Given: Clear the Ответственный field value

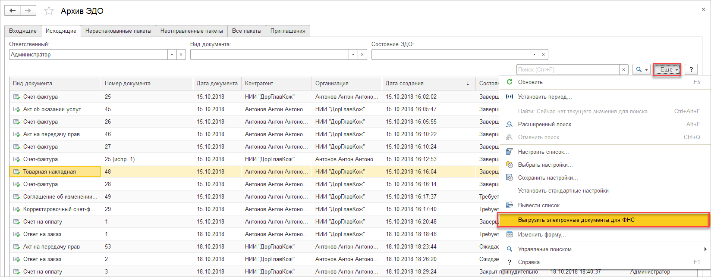Looking at the screenshot, I should (181, 55).
